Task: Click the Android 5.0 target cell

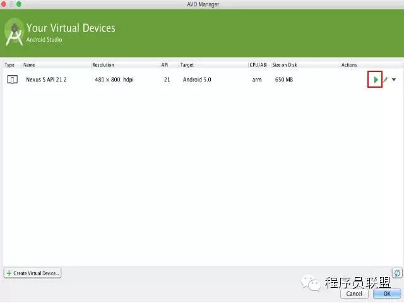Action: click(x=197, y=80)
